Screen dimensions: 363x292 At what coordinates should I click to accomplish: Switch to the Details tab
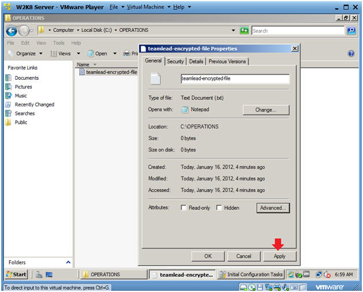click(196, 61)
